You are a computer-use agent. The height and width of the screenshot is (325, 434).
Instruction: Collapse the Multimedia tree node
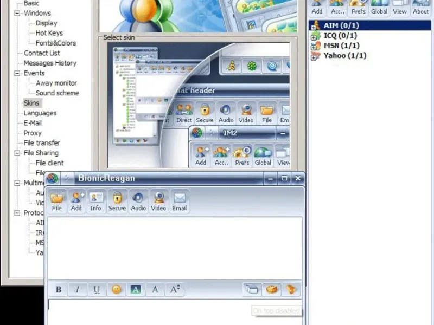17,183
